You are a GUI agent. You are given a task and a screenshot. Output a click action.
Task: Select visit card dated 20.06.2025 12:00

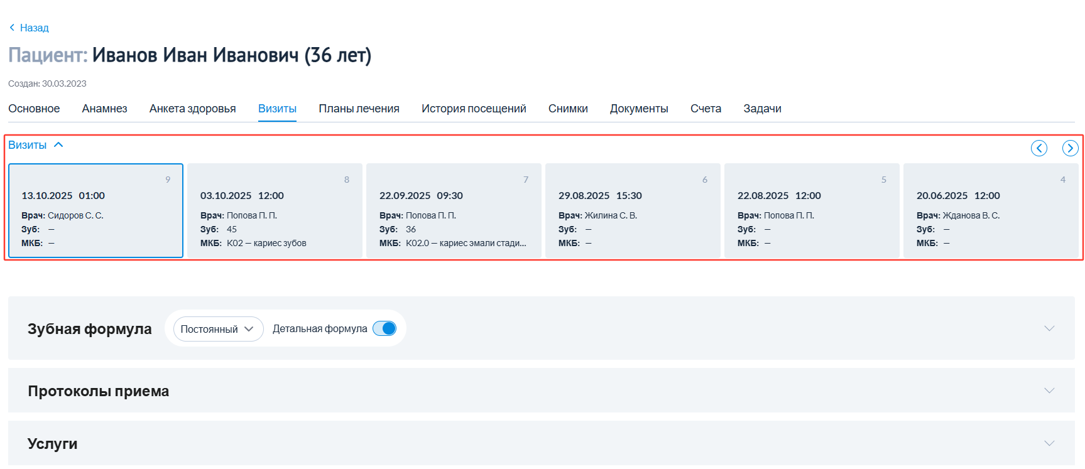pos(991,211)
